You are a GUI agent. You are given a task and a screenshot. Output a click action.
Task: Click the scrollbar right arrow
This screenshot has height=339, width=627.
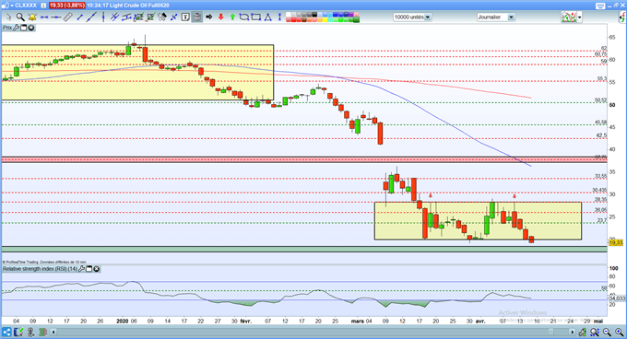pyautogui.click(x=573, y=332)
